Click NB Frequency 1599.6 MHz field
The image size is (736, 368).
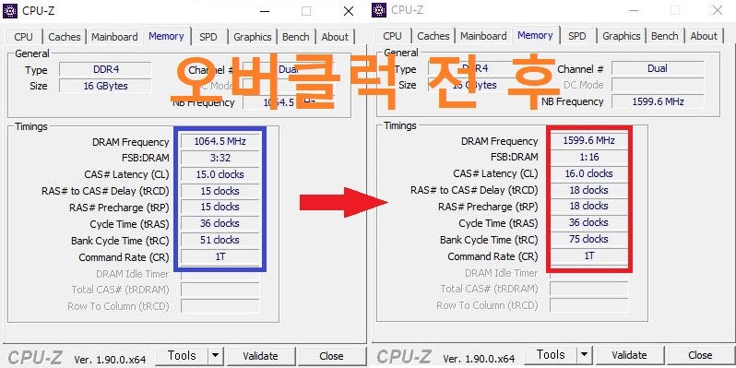658,101
